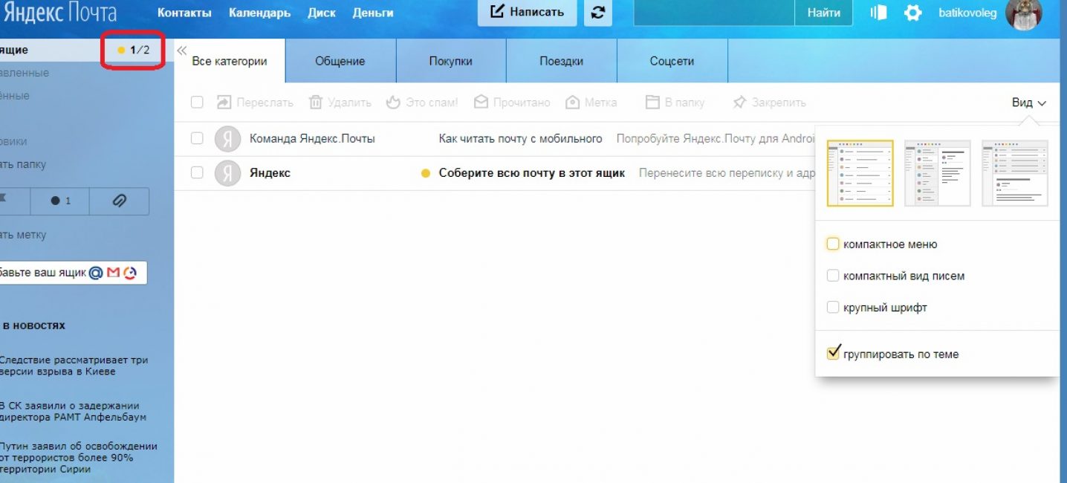This screenshot has height=483, width=1067.
Task: Open settings via the gear icon
Action: coord(912,13)
